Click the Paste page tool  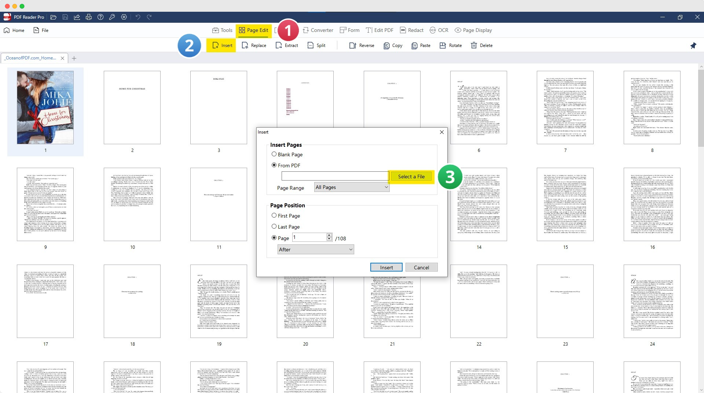click(421, 46)
